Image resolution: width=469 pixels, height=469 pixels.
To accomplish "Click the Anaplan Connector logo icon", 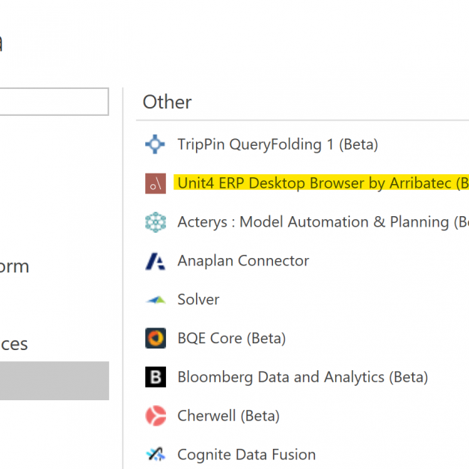I will click(156, 261).
